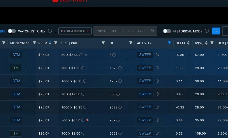
Task: Sort the DELTA column using its arrows
Action: 188,43
